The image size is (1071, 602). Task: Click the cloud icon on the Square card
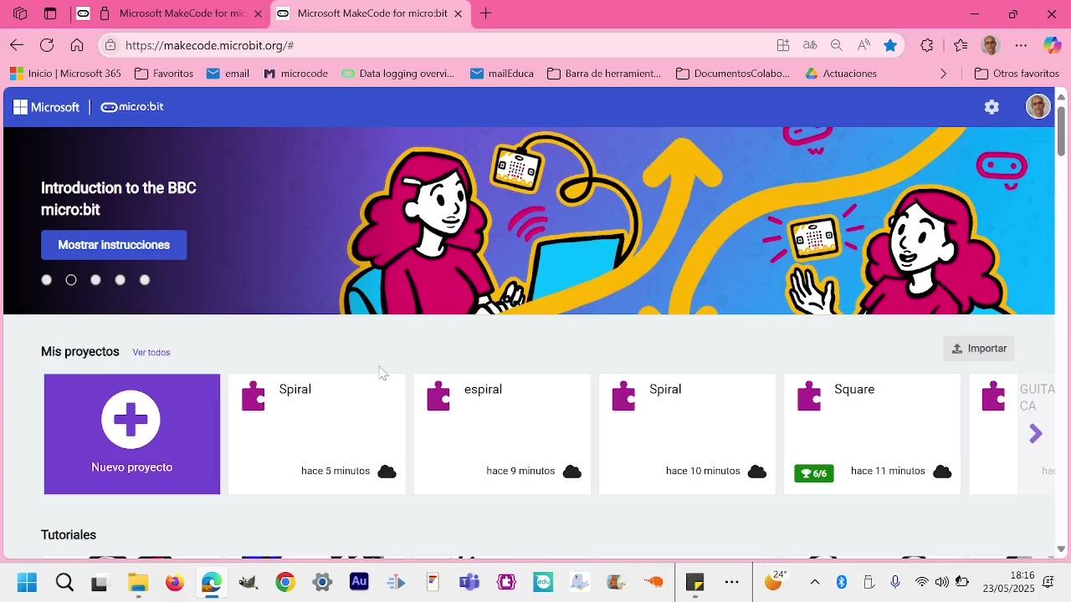coord(942,472)
